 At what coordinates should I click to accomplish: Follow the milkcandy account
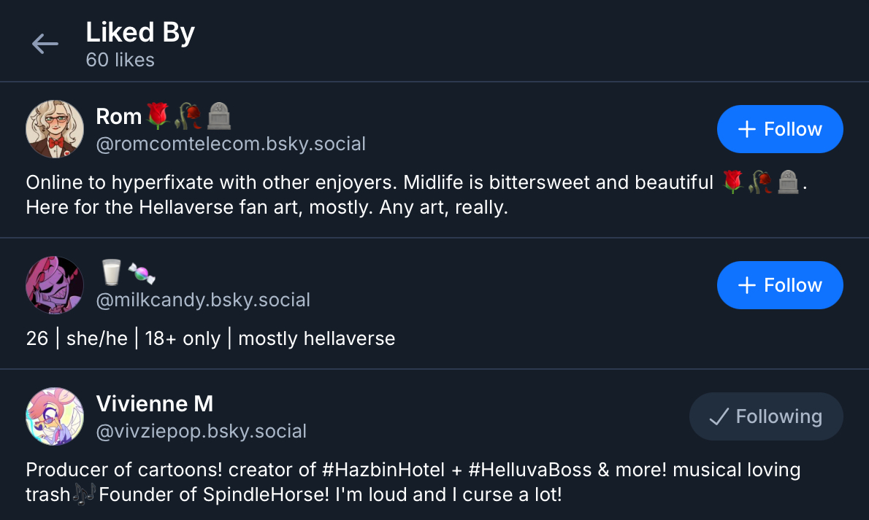pos(780,285)
